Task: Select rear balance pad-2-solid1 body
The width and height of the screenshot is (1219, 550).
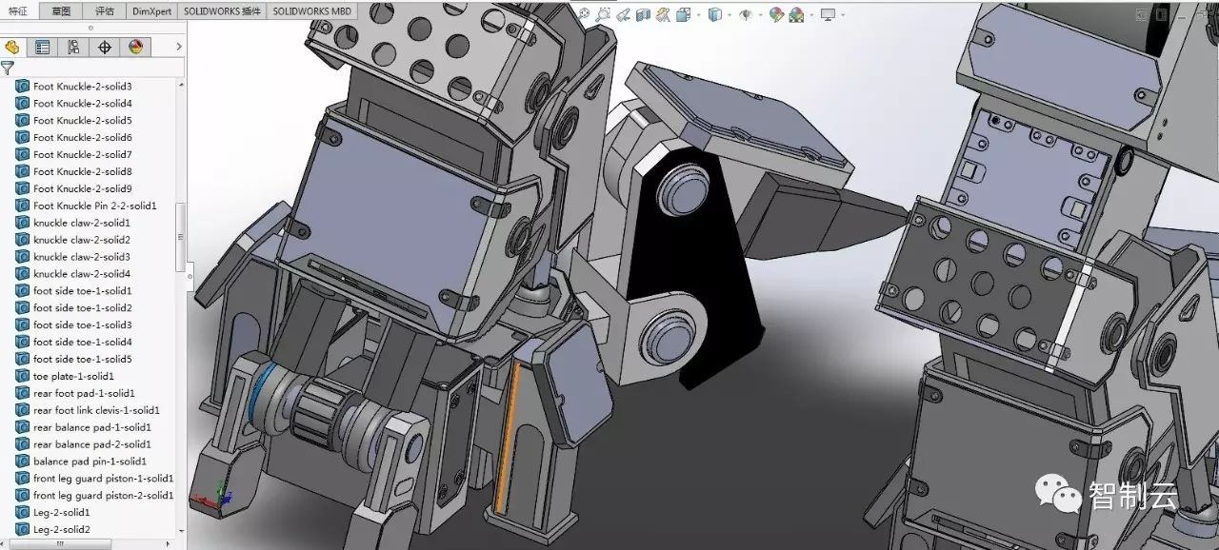Action: (92, 444)
